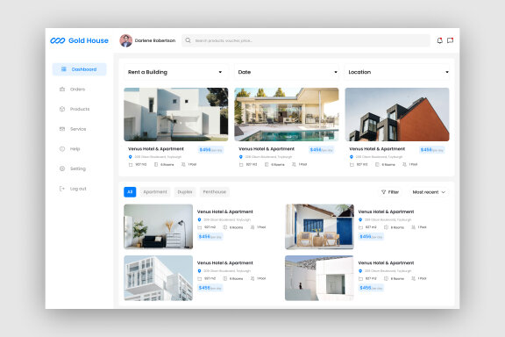The image size is (505, 337).
Task: Click pool icon under red building card
Action: pyautogui.click(x=404, y=164)
